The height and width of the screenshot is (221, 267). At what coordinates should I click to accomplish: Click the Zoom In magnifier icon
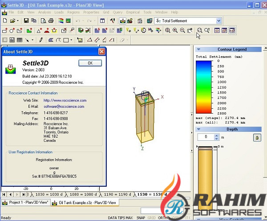point(175,31)
